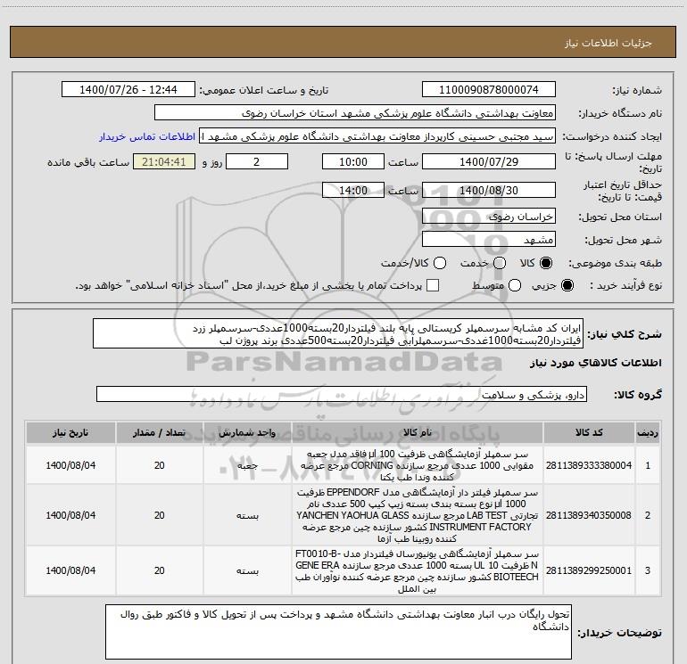Click quantity 20 in row 3

point(160,570)
